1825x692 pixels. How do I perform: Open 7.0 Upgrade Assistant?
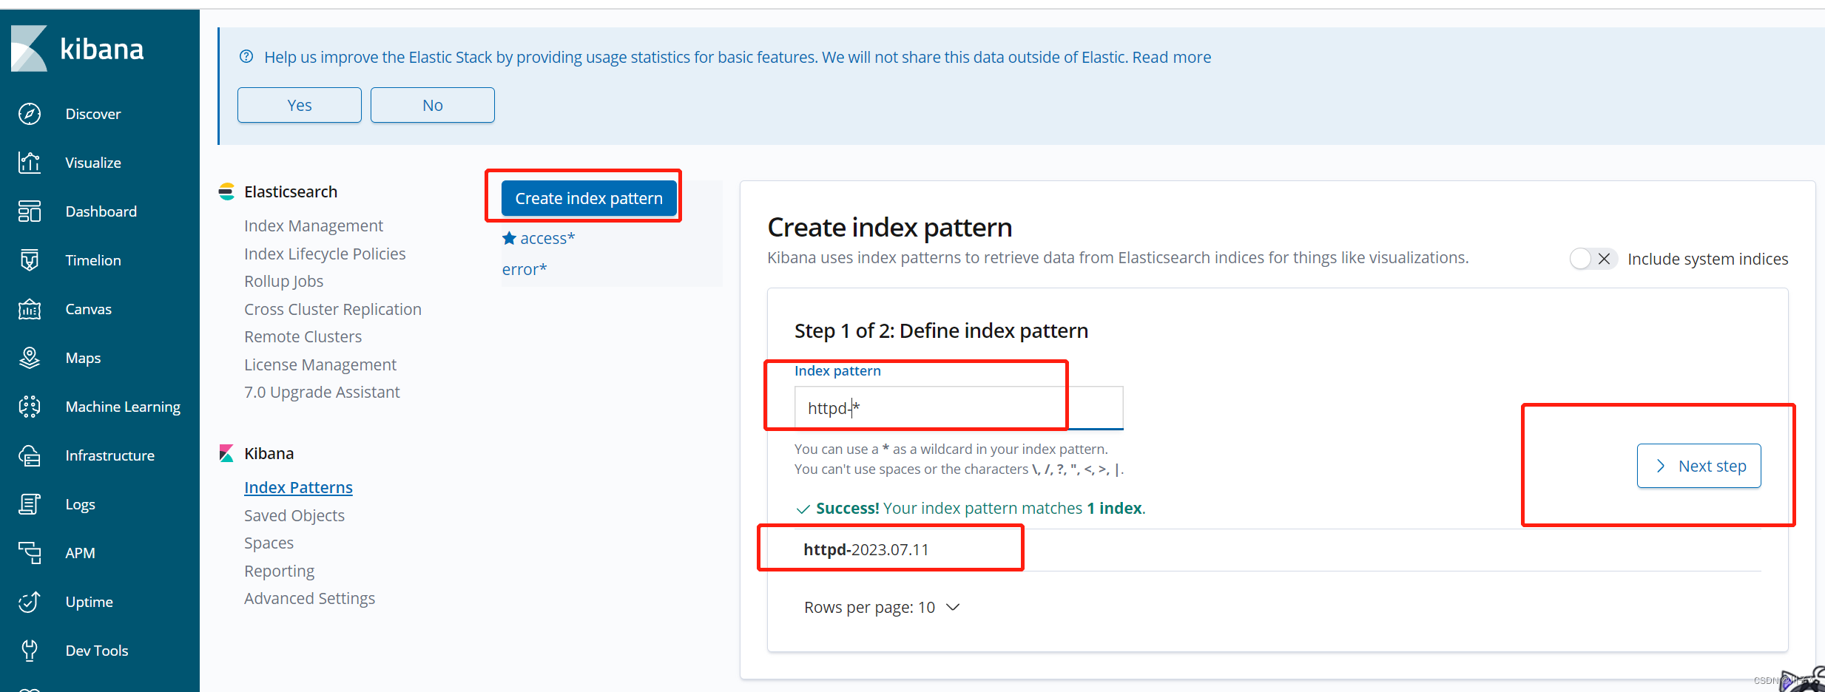(x=322, y=392)
